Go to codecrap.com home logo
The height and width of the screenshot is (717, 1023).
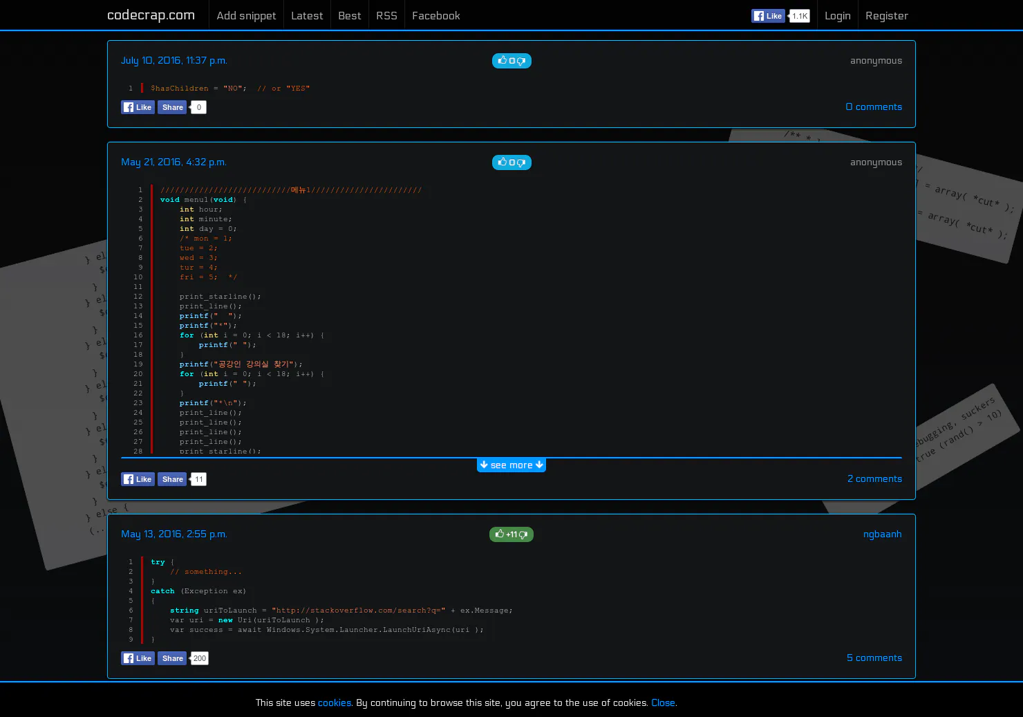coord(151,15)
